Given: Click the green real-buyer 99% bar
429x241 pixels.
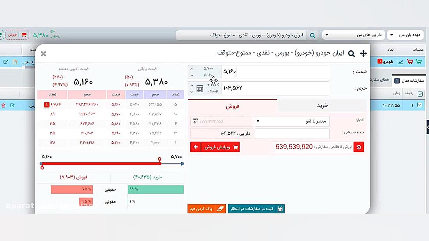Looking at the screenshot, I should tap(156, 189).
